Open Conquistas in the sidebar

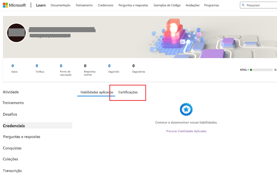tap(12, 148)
